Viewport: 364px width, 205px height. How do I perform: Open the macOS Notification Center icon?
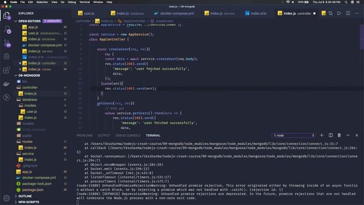pos(358,2)
